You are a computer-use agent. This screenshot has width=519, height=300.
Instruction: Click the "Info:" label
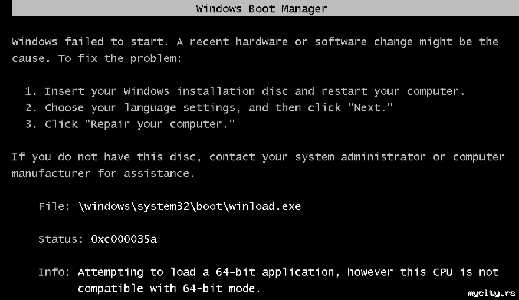coord(54,272)
